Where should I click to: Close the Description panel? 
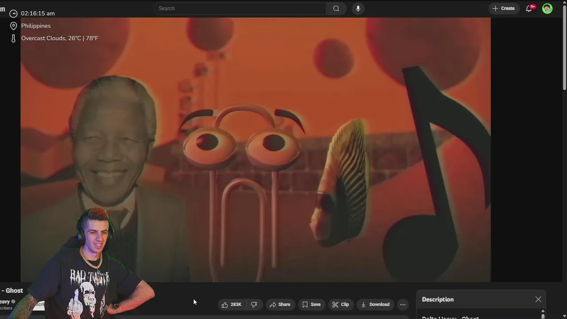point(538,300)
